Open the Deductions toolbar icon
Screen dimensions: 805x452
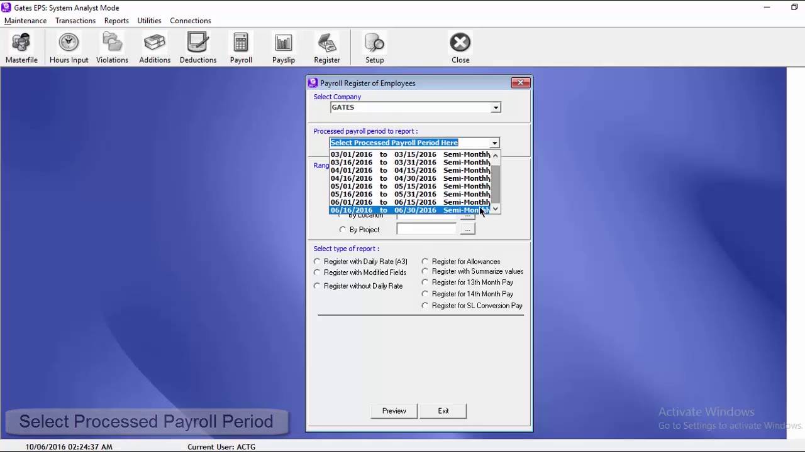(x=198, y=48)
